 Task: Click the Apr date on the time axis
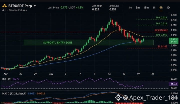click(5, 74)
